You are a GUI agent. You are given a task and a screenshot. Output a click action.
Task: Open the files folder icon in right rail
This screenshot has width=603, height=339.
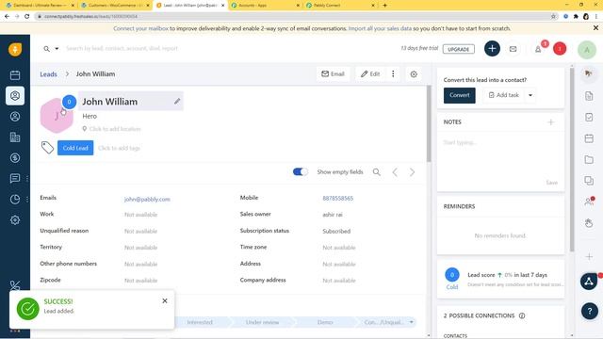(x=589, y=159)
